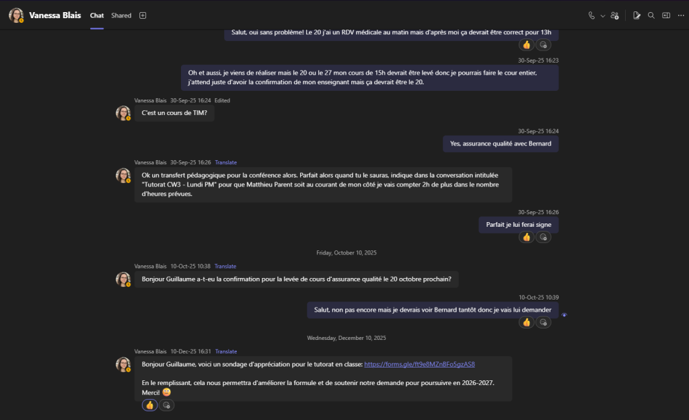Screen dimensions: 689x420
Task: Click the notes compose icon in header
Action: coord(637,15)
